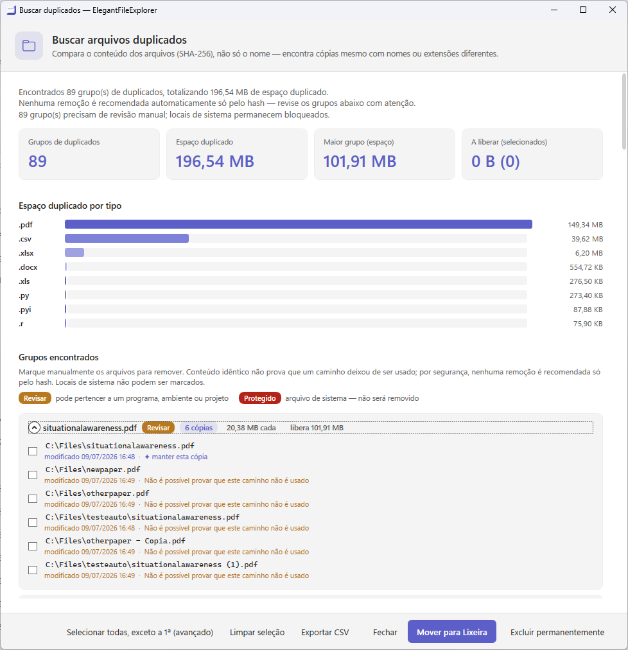Click the Protegido legend badge

(x=260, y=398)
